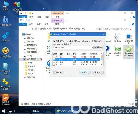The image size is (138, 114).
Task: Expand the ribbon in J:\ window
Action: point(130,24)
